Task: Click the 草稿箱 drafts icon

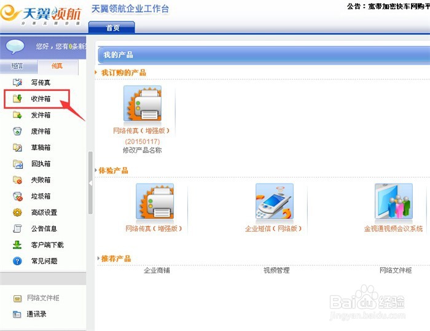Action: (17, 147)
